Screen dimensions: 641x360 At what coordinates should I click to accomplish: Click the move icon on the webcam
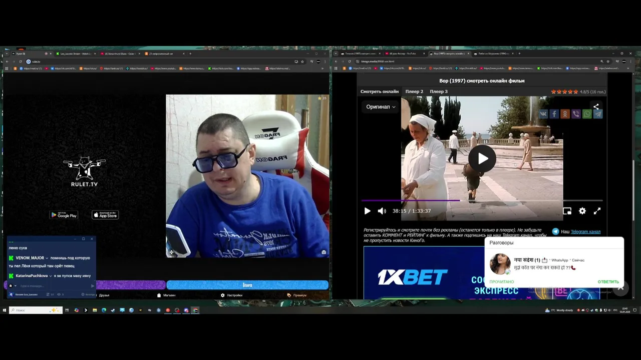point(171,252)
